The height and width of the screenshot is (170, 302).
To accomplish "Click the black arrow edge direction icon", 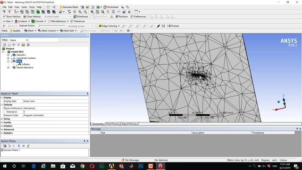I will tap(159, 26).
